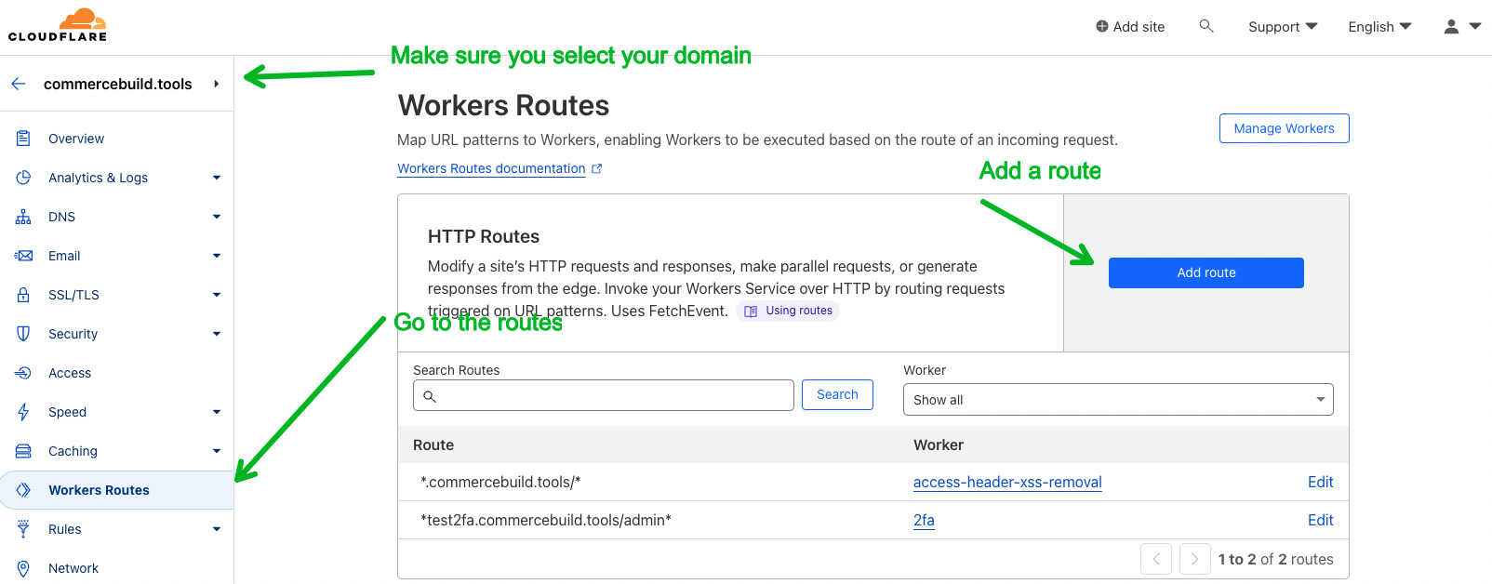Edit the *.commercebuild.tools/* route
The height and width of the screenshot is (584, 1492).
click(x=1320, y=482)
